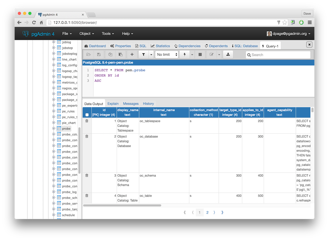Delete row 4 oc_table using trash icon

tap(87, 196)
